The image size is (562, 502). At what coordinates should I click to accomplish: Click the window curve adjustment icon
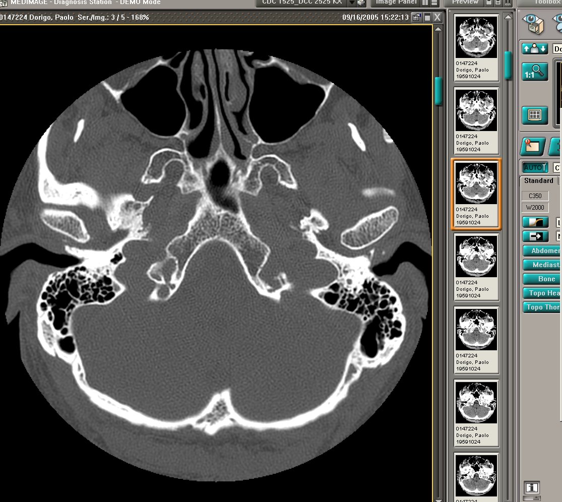(x=535, y=222)
